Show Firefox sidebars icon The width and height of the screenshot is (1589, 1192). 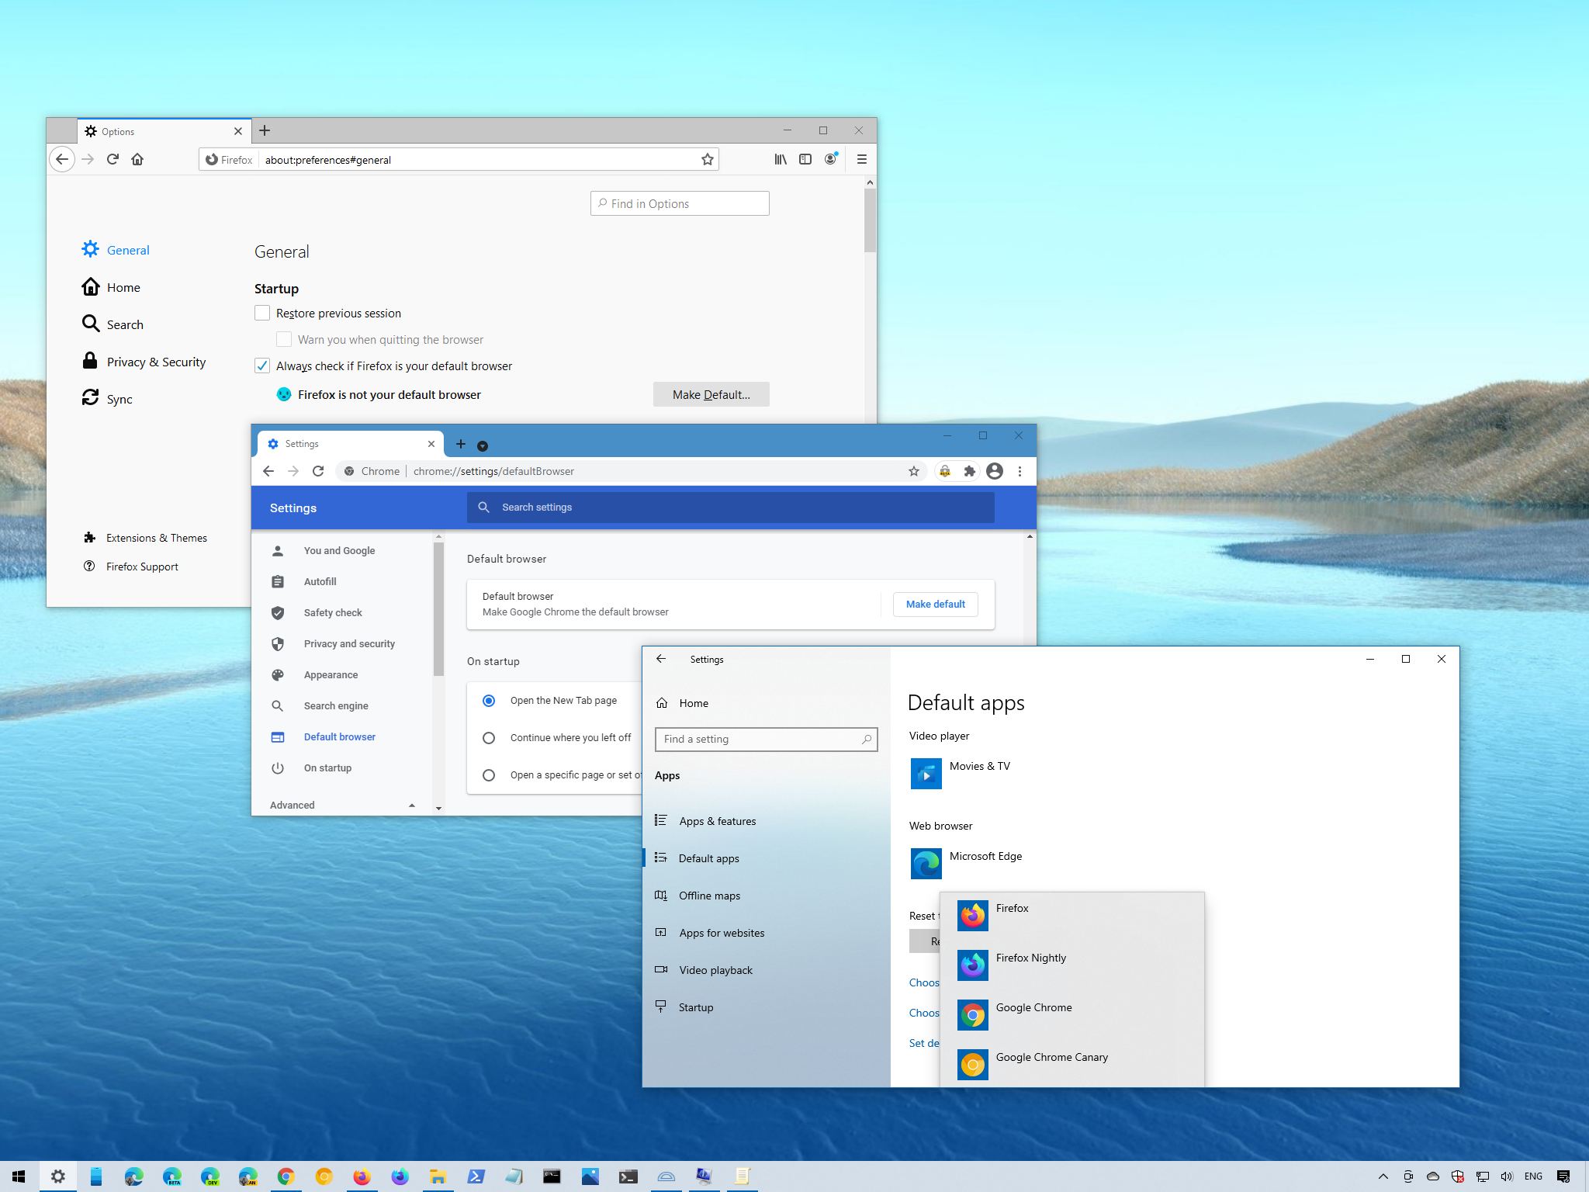click(805, 159)
